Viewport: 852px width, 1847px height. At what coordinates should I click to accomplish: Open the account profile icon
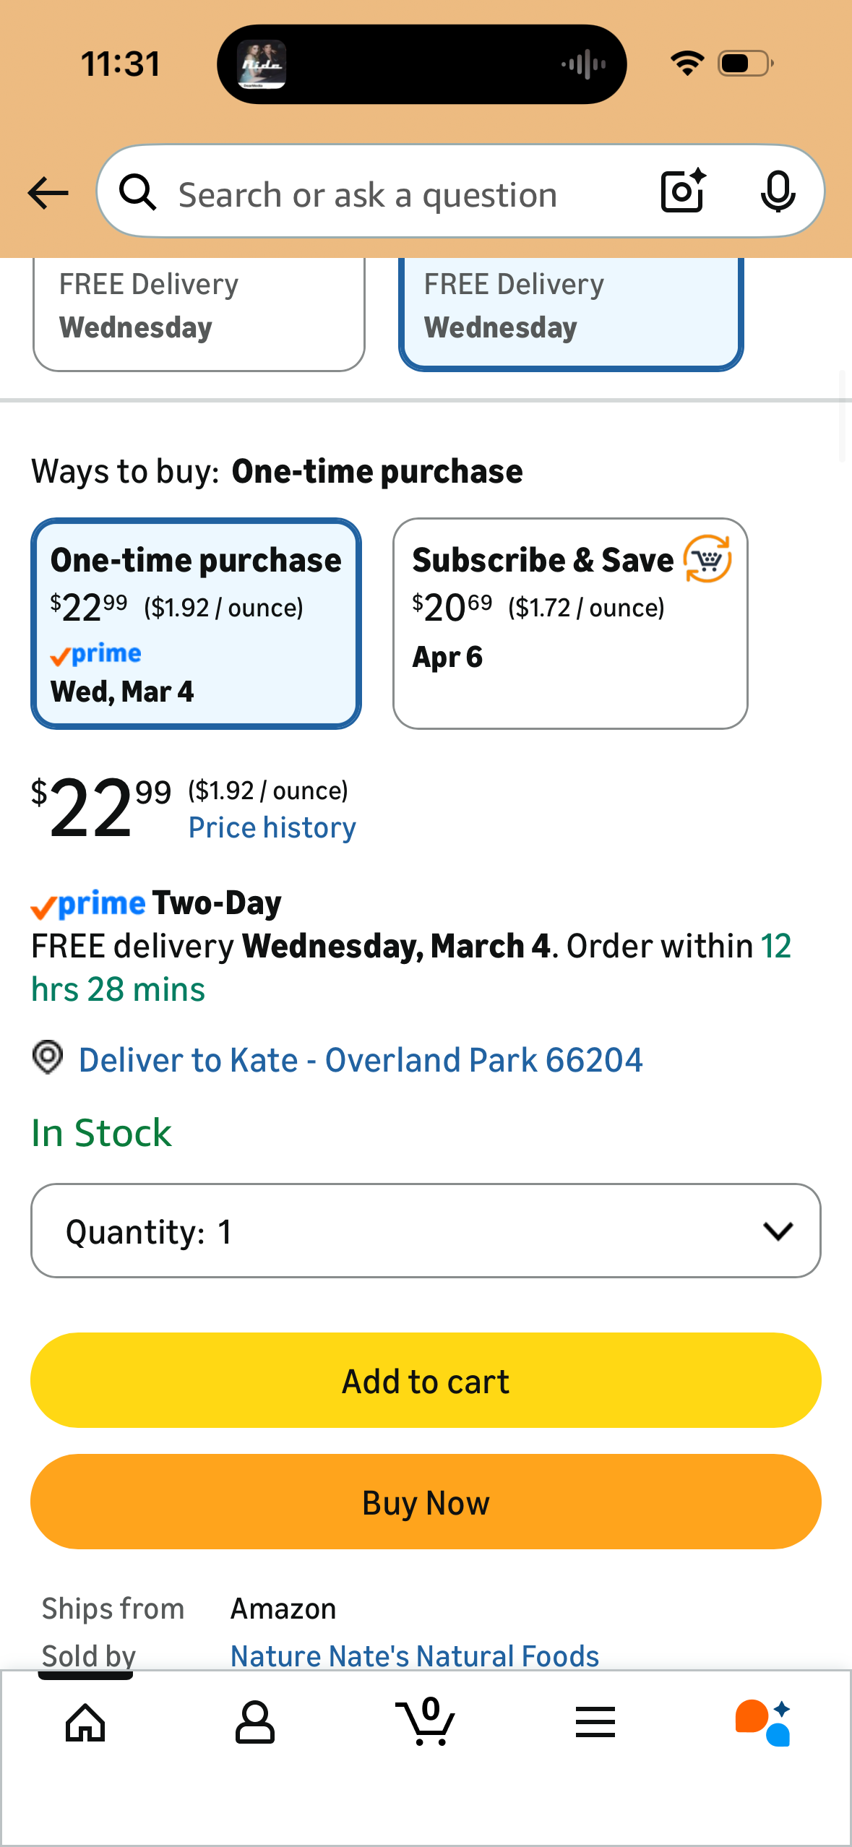click(x=255, y=1722)
